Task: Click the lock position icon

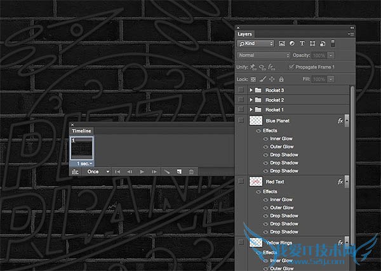Action: 272,79
